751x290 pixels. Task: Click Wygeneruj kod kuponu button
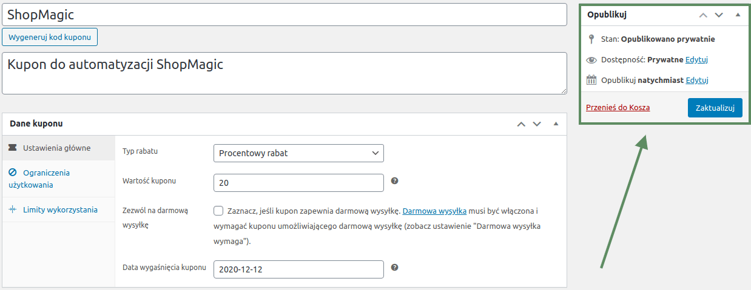pos(50,37)
